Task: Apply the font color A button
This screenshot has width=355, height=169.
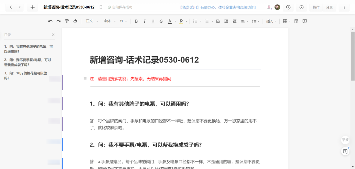Action: click(170, 21)
